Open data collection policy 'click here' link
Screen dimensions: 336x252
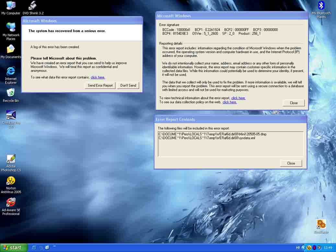click(229, 102)
